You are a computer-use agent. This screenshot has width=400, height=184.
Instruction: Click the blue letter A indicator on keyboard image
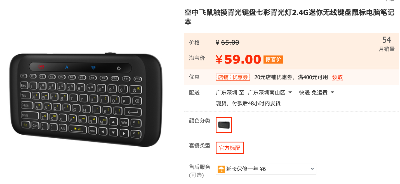[67, 67]
